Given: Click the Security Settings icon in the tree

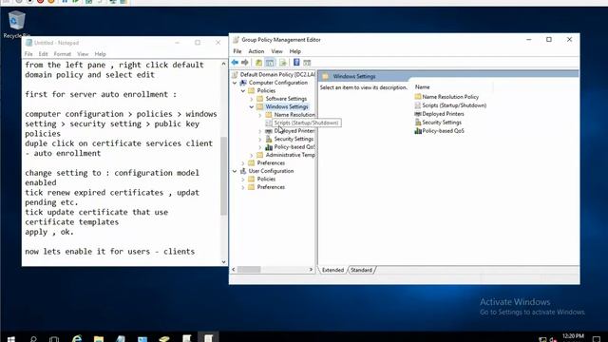Looking at the screenshot, I should (x=269, y=139).
